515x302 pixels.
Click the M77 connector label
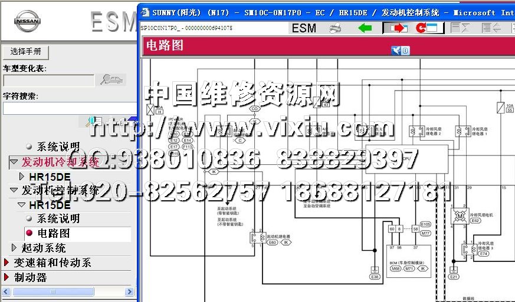tap(425, 234)
